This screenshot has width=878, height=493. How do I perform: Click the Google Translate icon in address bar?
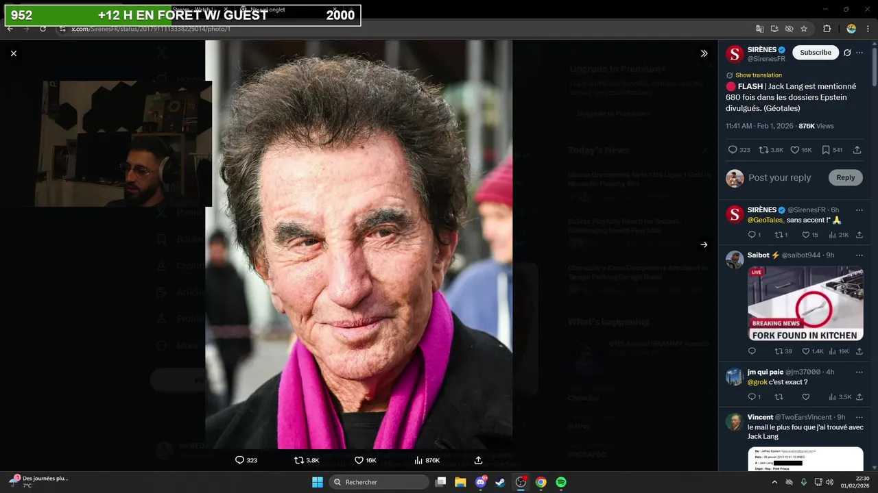pyautogui.click(x=759, y=29)
